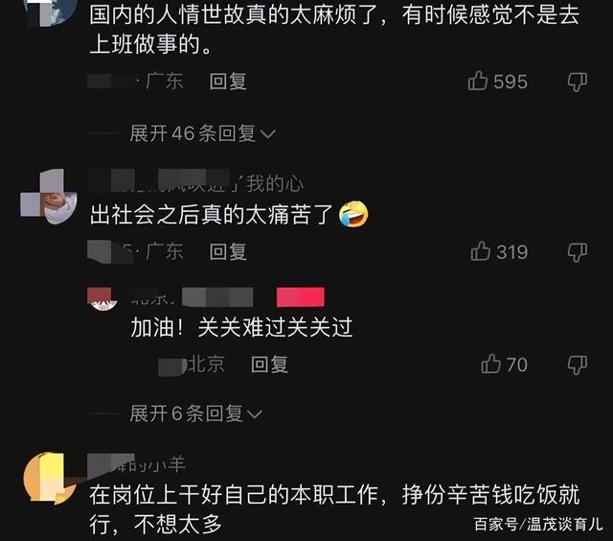Dislike the comment with 595 likes

(577, 82)
